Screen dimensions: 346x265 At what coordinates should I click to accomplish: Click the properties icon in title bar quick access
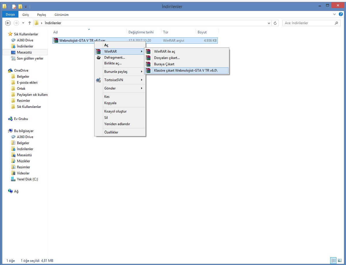click(14, 6)
